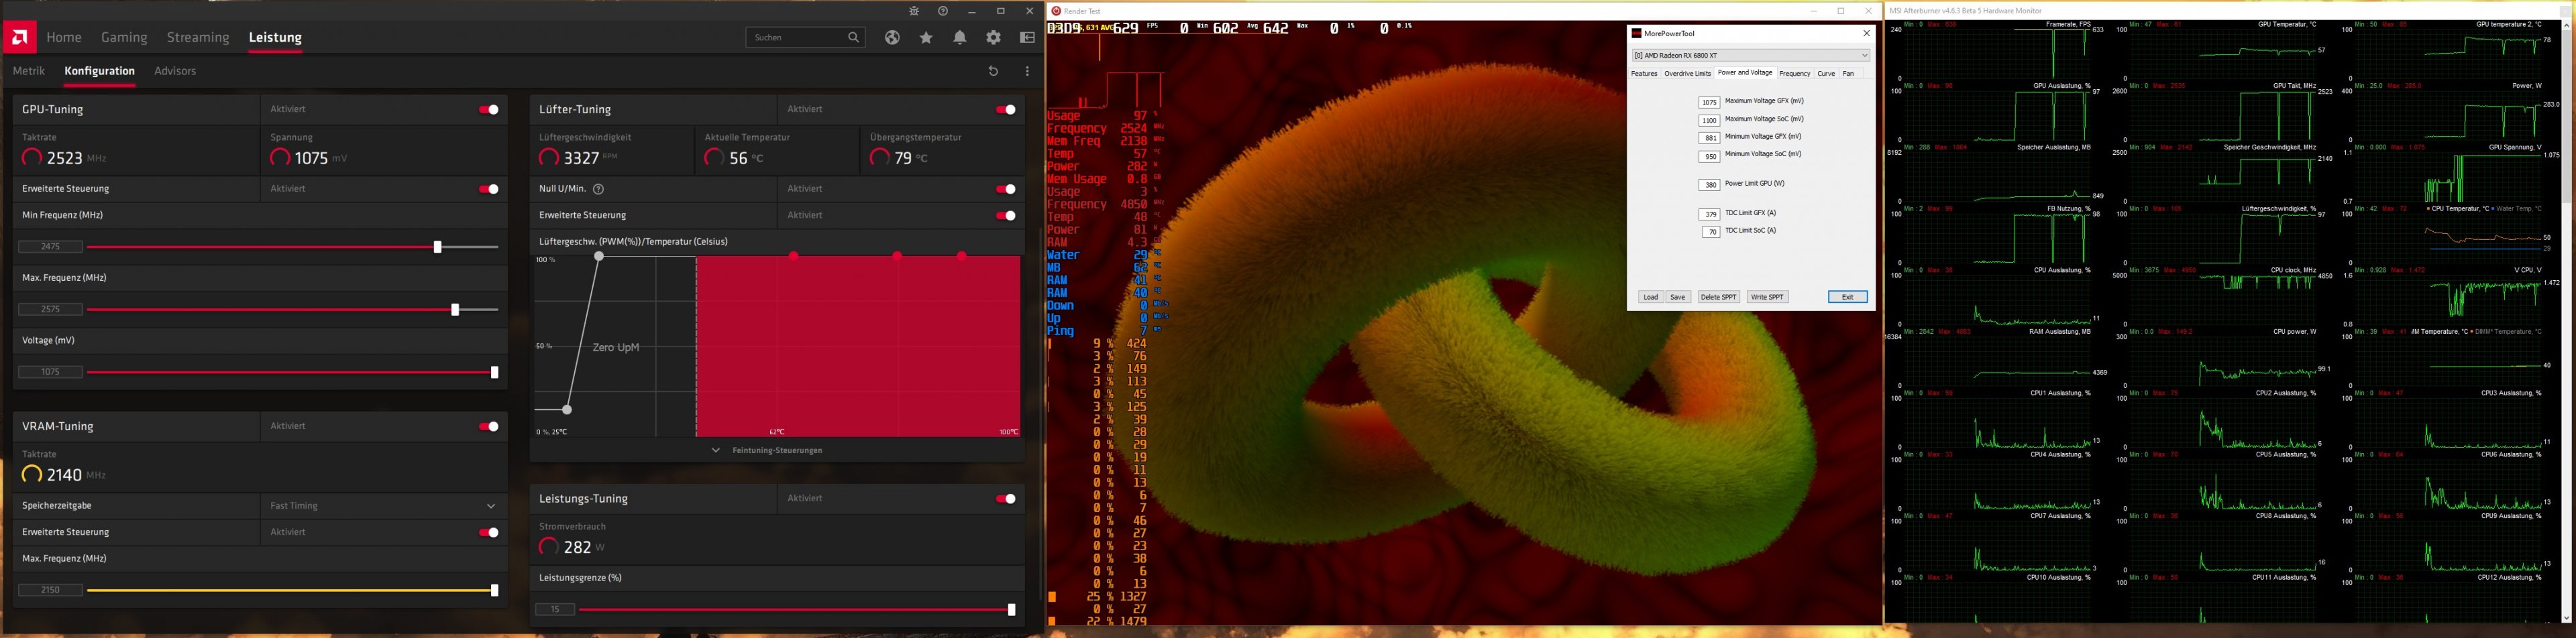Open notifications bell icon
The height and width of the screenshot is (638, 2576).
(x=960, y=37)
